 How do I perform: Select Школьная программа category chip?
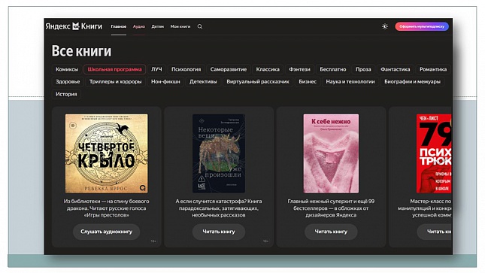[x=115, y=69]
